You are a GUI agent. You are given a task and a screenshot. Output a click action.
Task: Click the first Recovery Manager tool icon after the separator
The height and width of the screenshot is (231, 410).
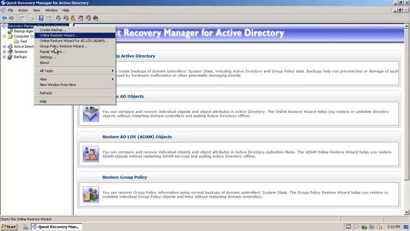58,18
